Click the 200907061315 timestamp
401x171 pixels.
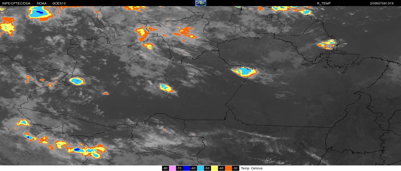382,3
